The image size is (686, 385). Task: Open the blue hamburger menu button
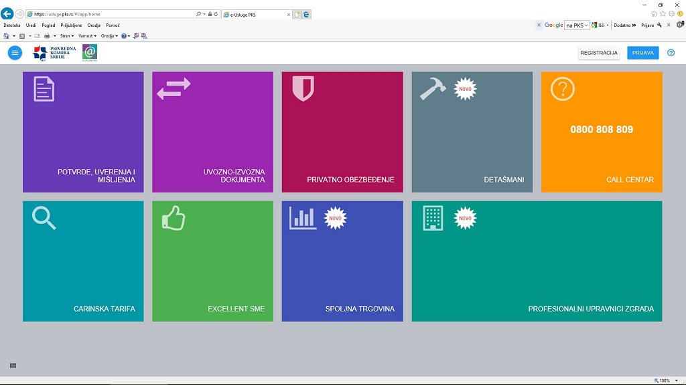(15, 53)
